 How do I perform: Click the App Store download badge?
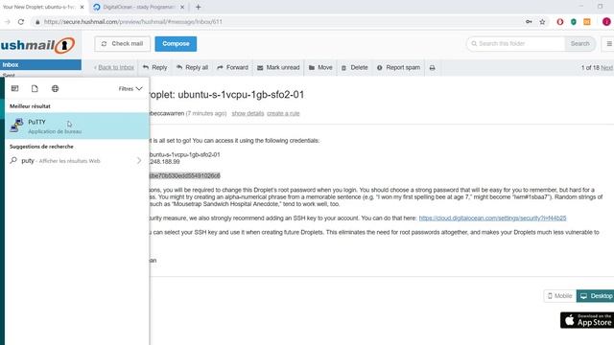point(587,320)
